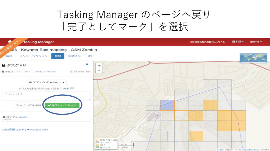Screen dimensions: 270x151
Task: Click the 完了としてマーク green button
Action: 62,105
